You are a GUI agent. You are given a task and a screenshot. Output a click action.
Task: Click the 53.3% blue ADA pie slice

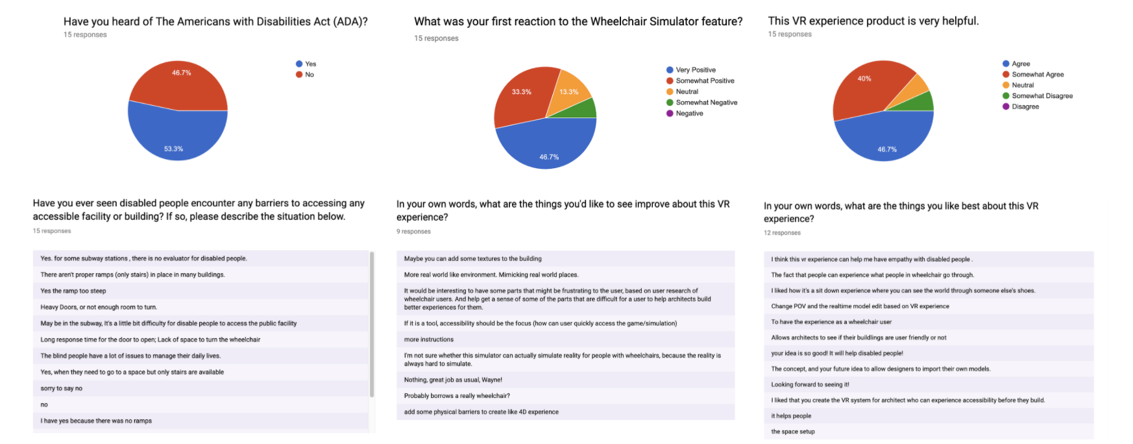174,140
